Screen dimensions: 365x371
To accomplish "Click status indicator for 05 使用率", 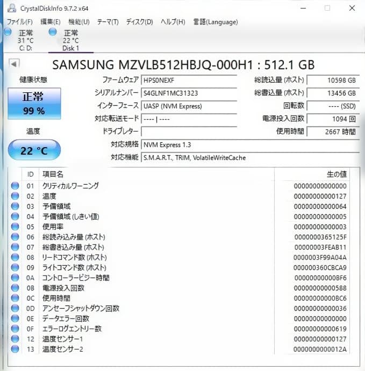I will (15, 227).
